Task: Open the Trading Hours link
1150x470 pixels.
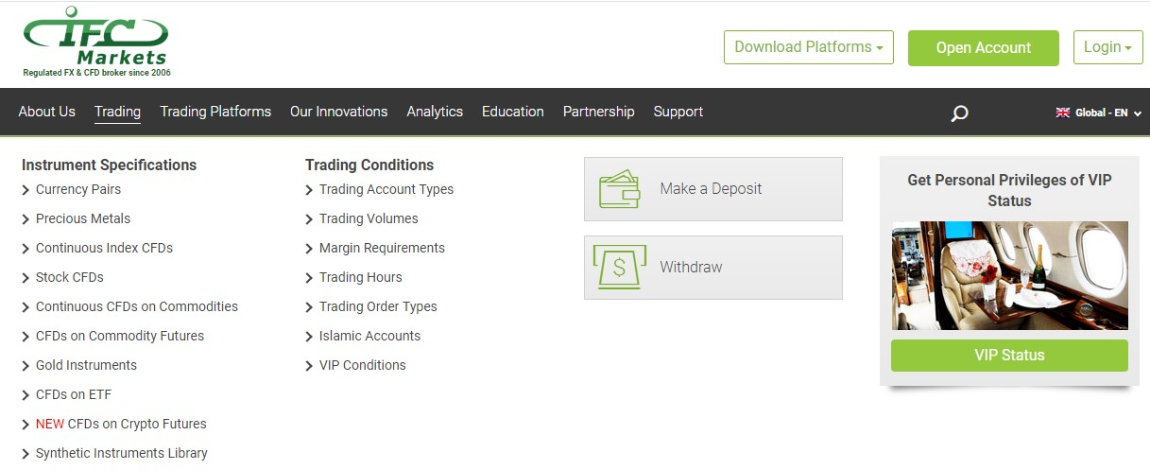Action: 361,277
